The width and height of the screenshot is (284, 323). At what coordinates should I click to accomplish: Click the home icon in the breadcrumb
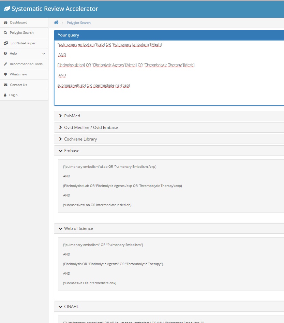tap(56, 23)
